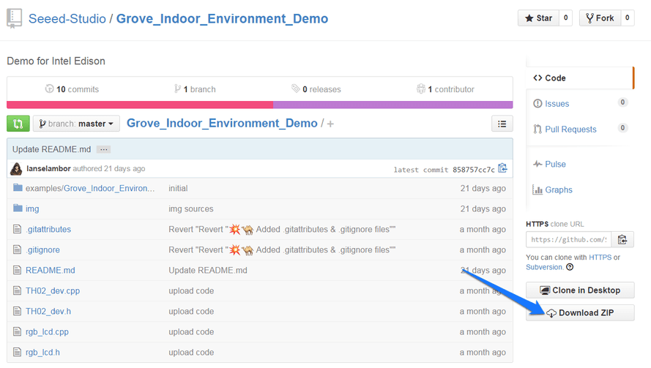Click the repository book icon
651x368 pixels.
[x=14, y=18]
